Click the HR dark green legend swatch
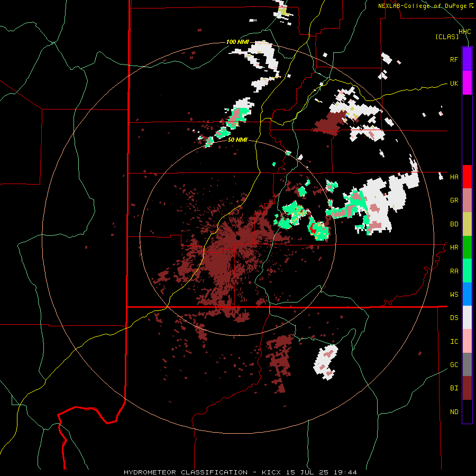The image size is (476, 476). 467,248
